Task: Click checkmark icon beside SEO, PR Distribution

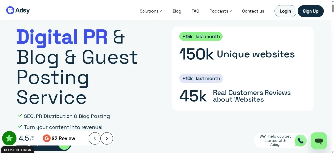Action: coord(20,115)
